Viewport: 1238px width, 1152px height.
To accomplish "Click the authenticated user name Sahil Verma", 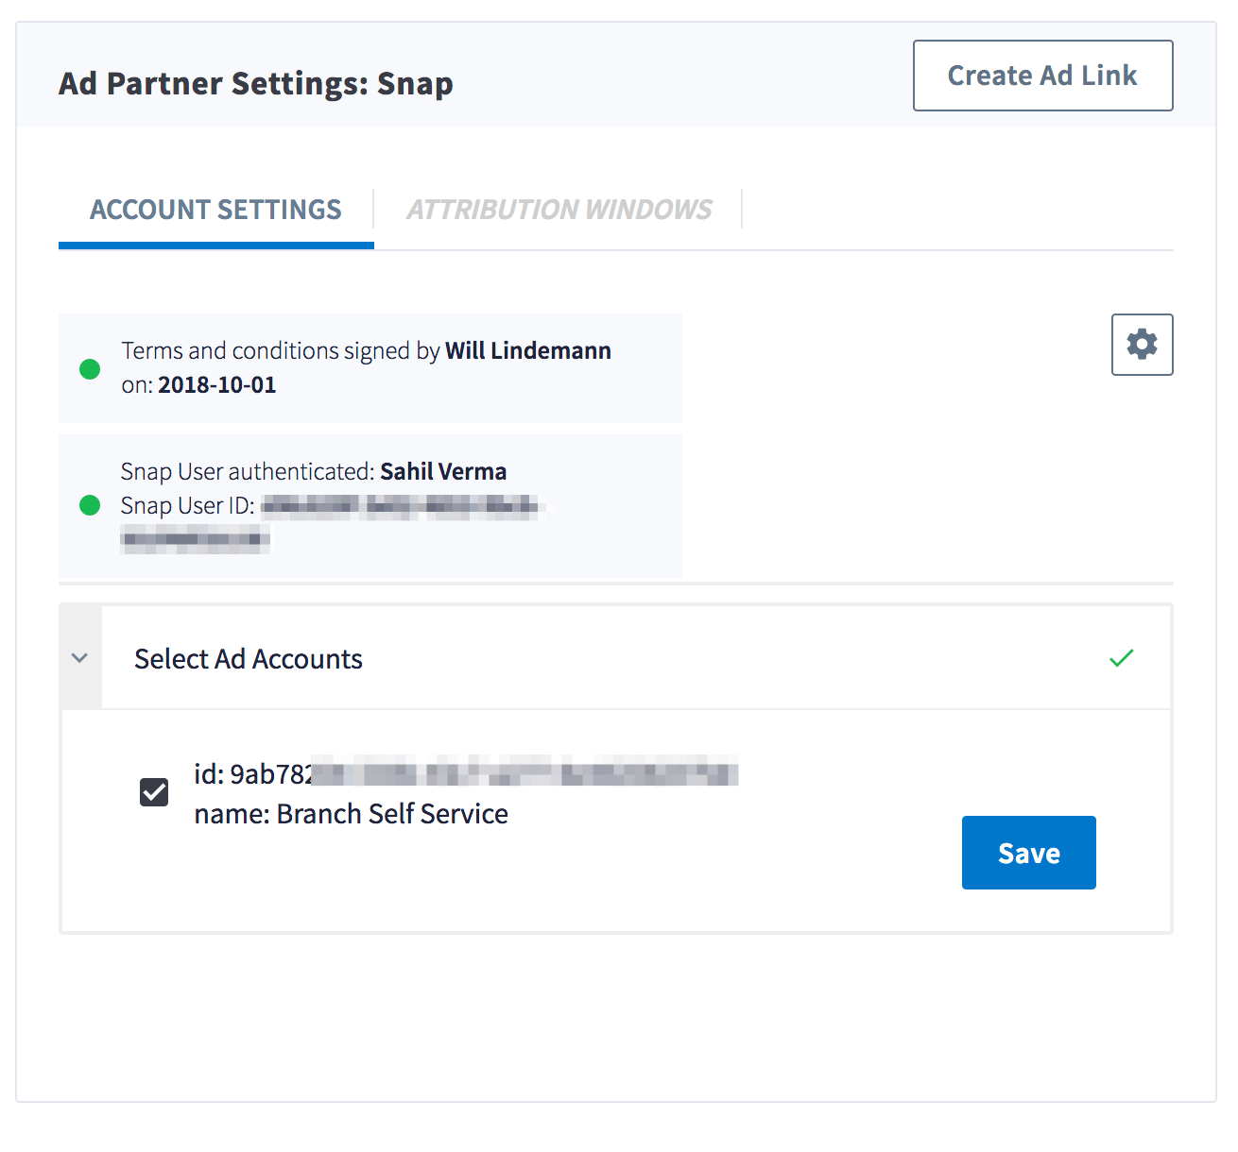I will point(443,472).
